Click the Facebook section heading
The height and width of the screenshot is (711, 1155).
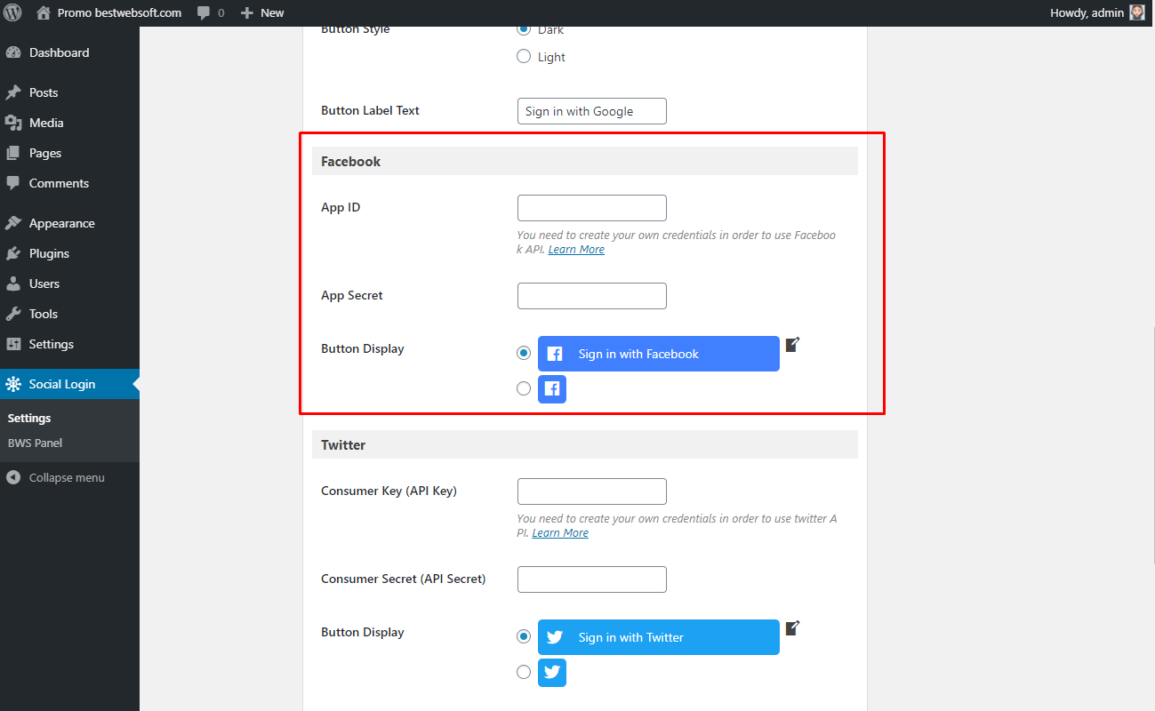(x=350, y=162)
